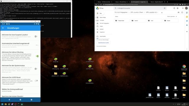Open Zuletzt in Drive sidebar

[x=101, y=26]
